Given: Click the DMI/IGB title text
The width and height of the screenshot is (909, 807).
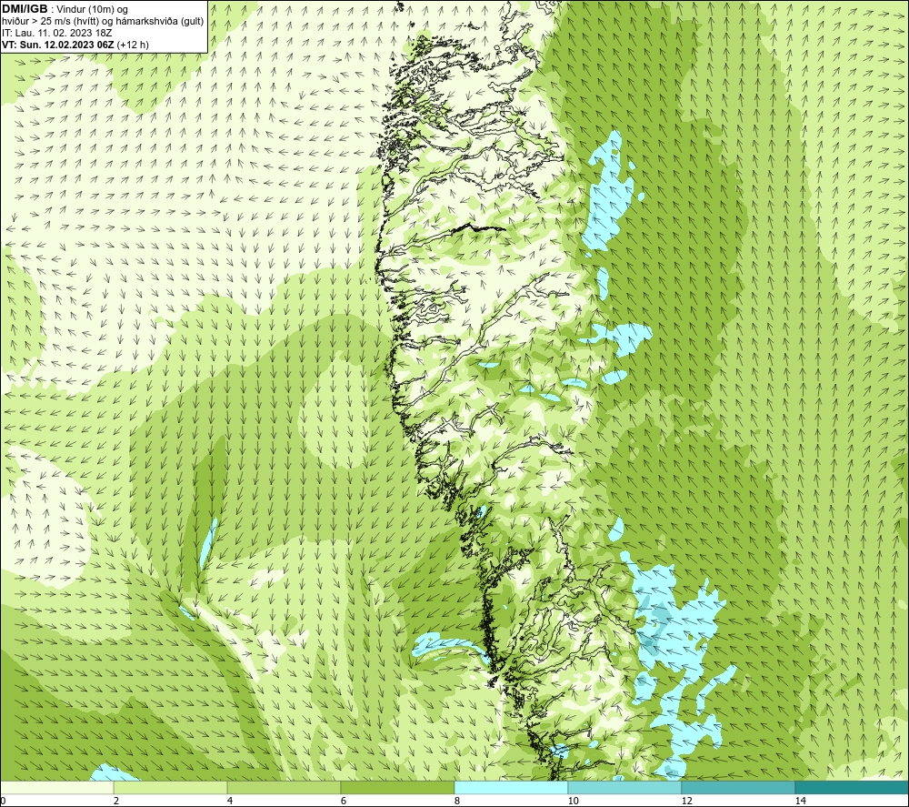Looking at the screenshot, I should [25, 9].
